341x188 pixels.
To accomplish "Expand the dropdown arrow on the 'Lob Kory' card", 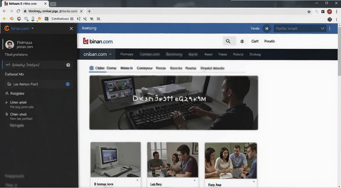I will click(x=194, y=180).
